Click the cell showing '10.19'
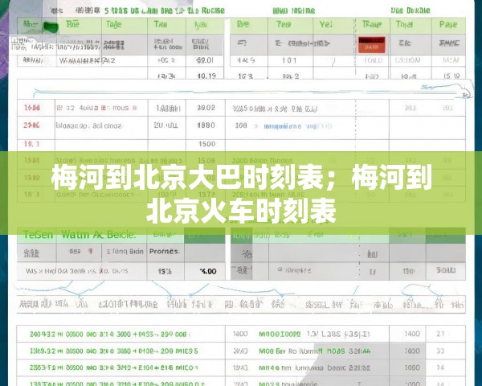 (206, 76)
